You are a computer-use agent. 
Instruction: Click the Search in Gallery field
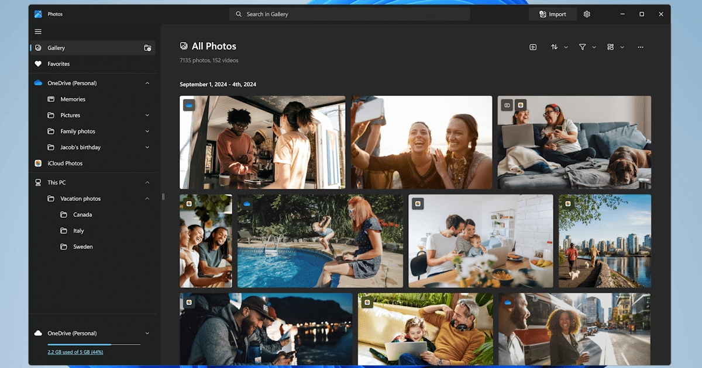tap(350, 14)
